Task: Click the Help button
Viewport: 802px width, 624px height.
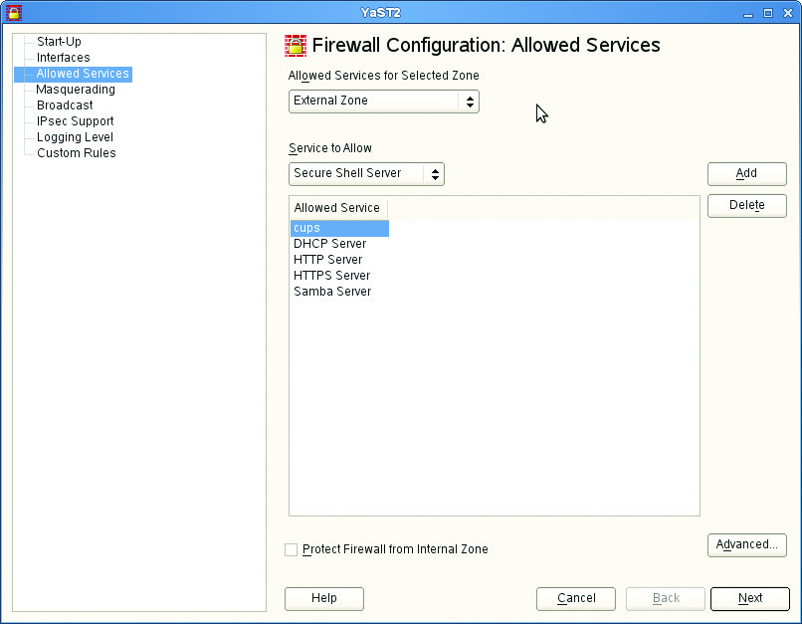Action: (323, 599)
